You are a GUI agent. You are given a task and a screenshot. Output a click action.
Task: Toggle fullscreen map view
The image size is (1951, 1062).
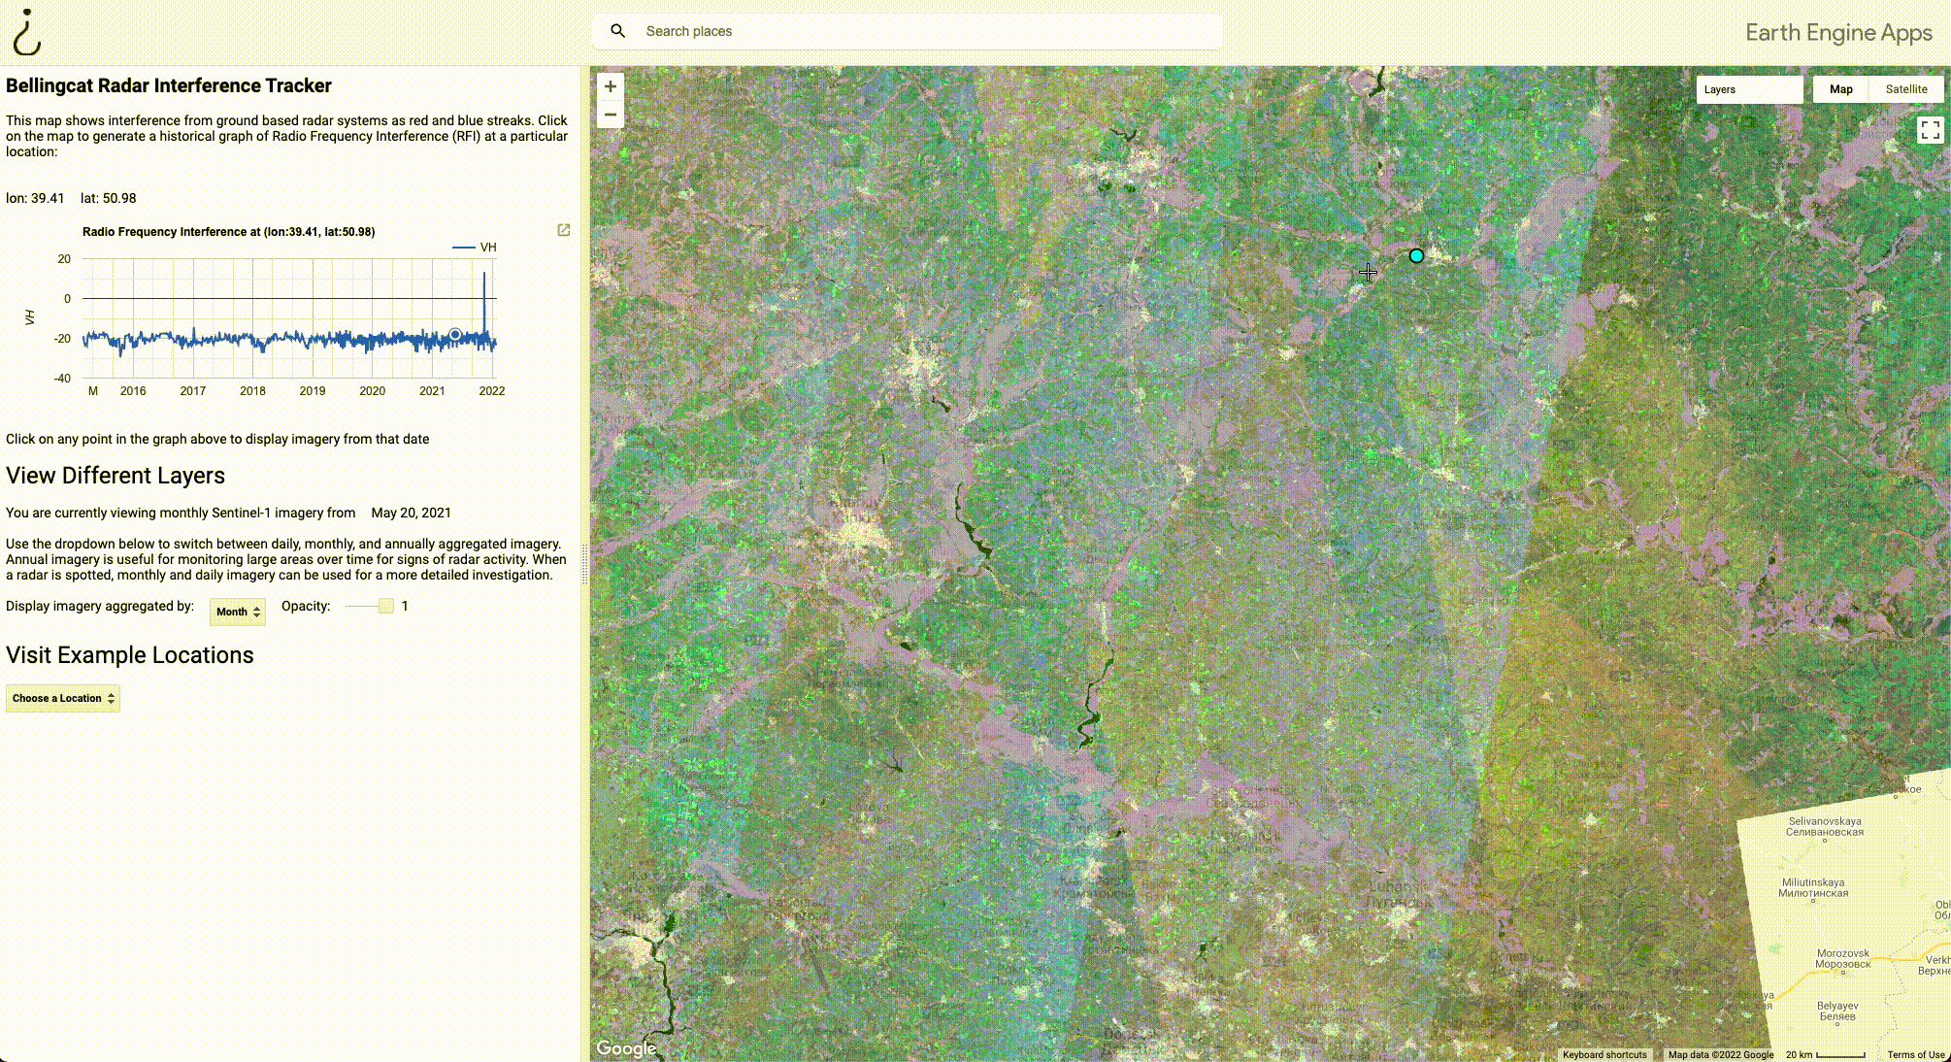1930,130
